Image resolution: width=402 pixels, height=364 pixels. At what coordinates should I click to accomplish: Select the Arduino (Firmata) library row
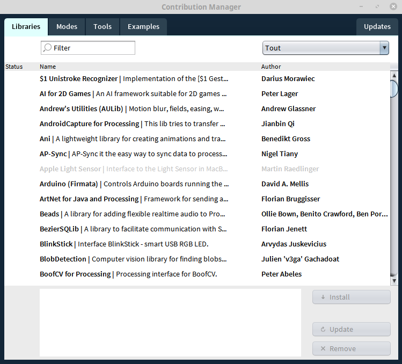tap(134, 184)
